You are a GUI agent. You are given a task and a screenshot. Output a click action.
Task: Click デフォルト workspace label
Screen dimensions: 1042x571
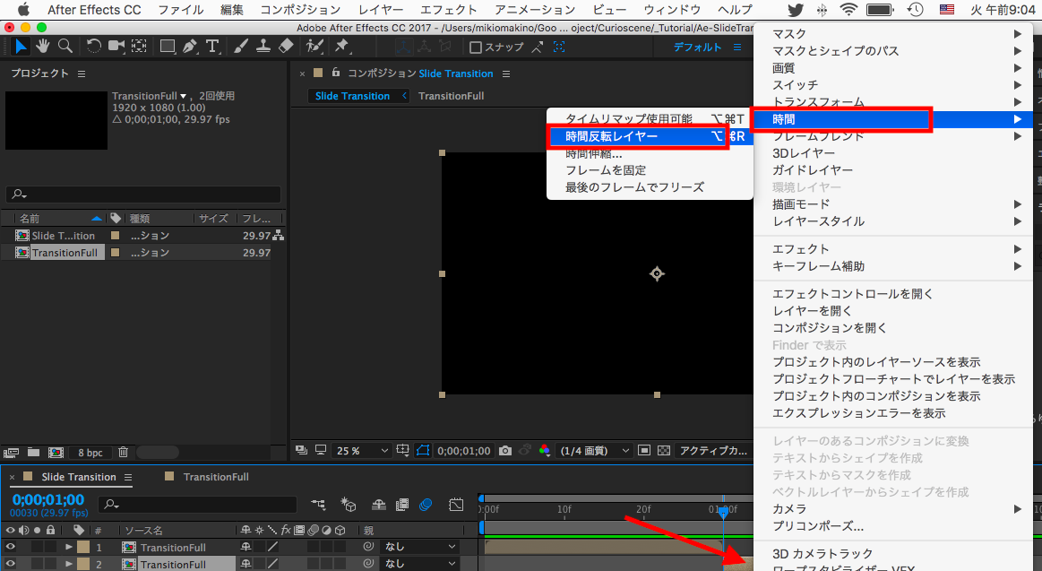click(697, 48)
